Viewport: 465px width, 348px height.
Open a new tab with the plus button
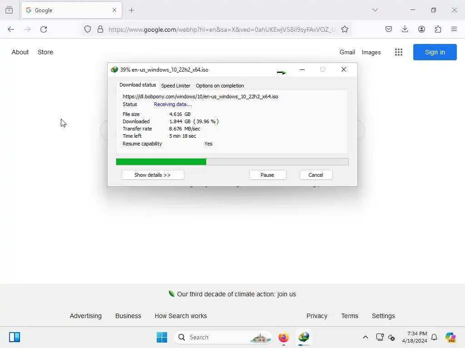pyautogui.click(x=132, y=10)
